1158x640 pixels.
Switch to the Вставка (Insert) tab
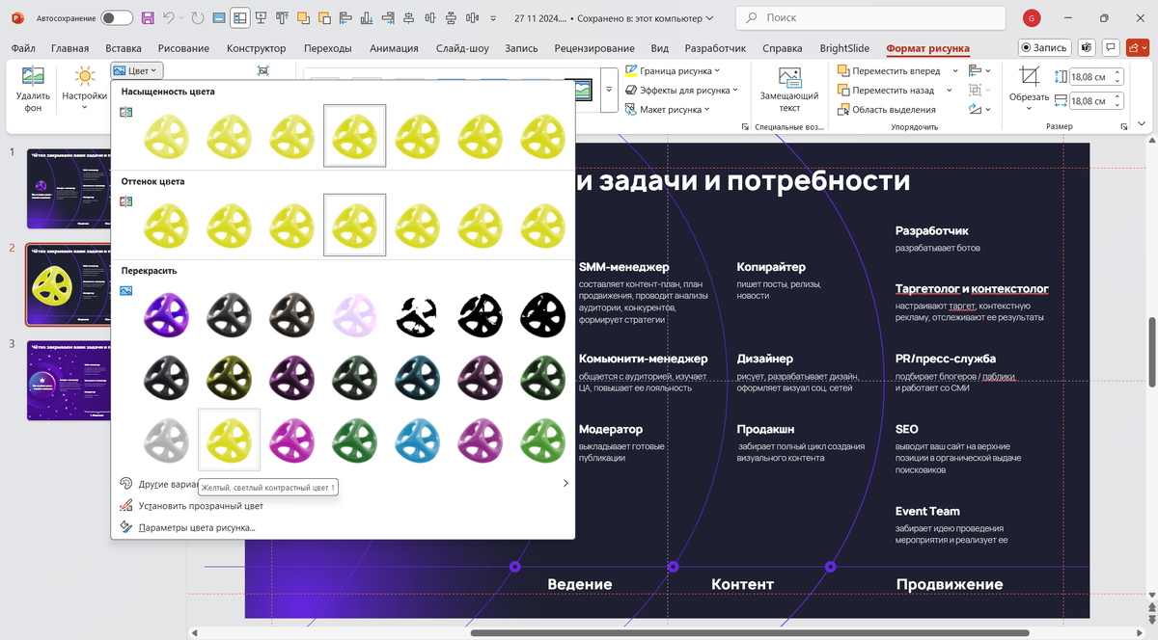pos(124,48)
